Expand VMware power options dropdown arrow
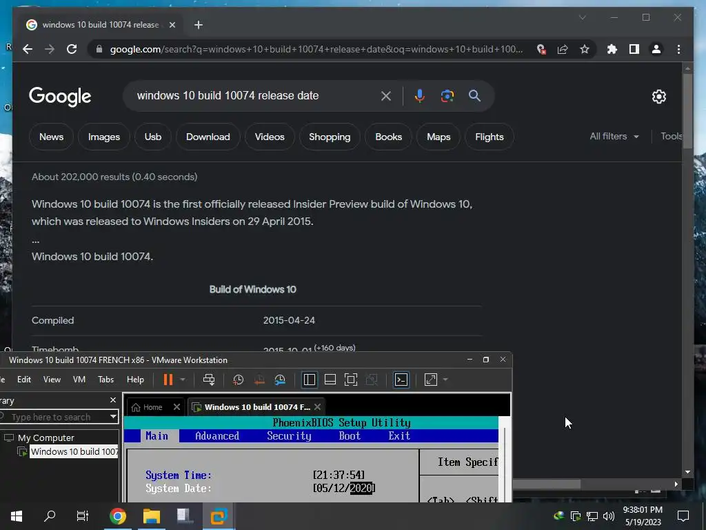 (x=182, y=380)
